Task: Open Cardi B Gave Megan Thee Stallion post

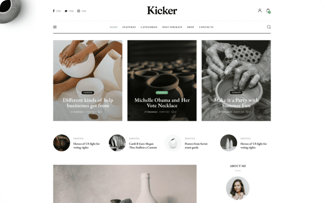Action: pos(143,146)
